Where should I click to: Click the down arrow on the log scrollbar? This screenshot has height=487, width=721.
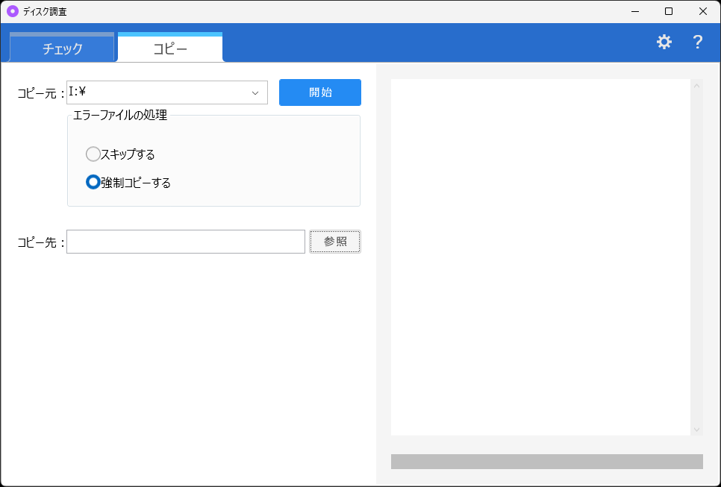coord(696,430)
